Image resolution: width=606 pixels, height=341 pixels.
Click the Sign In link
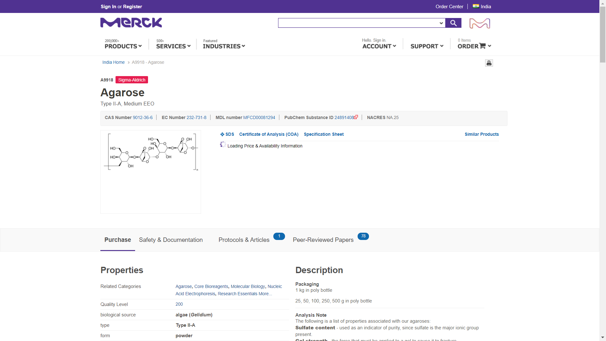[x=109, y=7]
